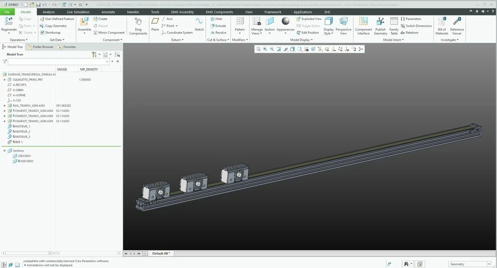Open the Cut & Surface dropdown
This screenshot has height=268, width=497.
pos(218,40)
